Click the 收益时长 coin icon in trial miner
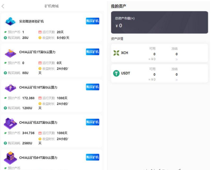Image resolution: width=214 pixels, height=170 pixels. [x=40, y=38]
